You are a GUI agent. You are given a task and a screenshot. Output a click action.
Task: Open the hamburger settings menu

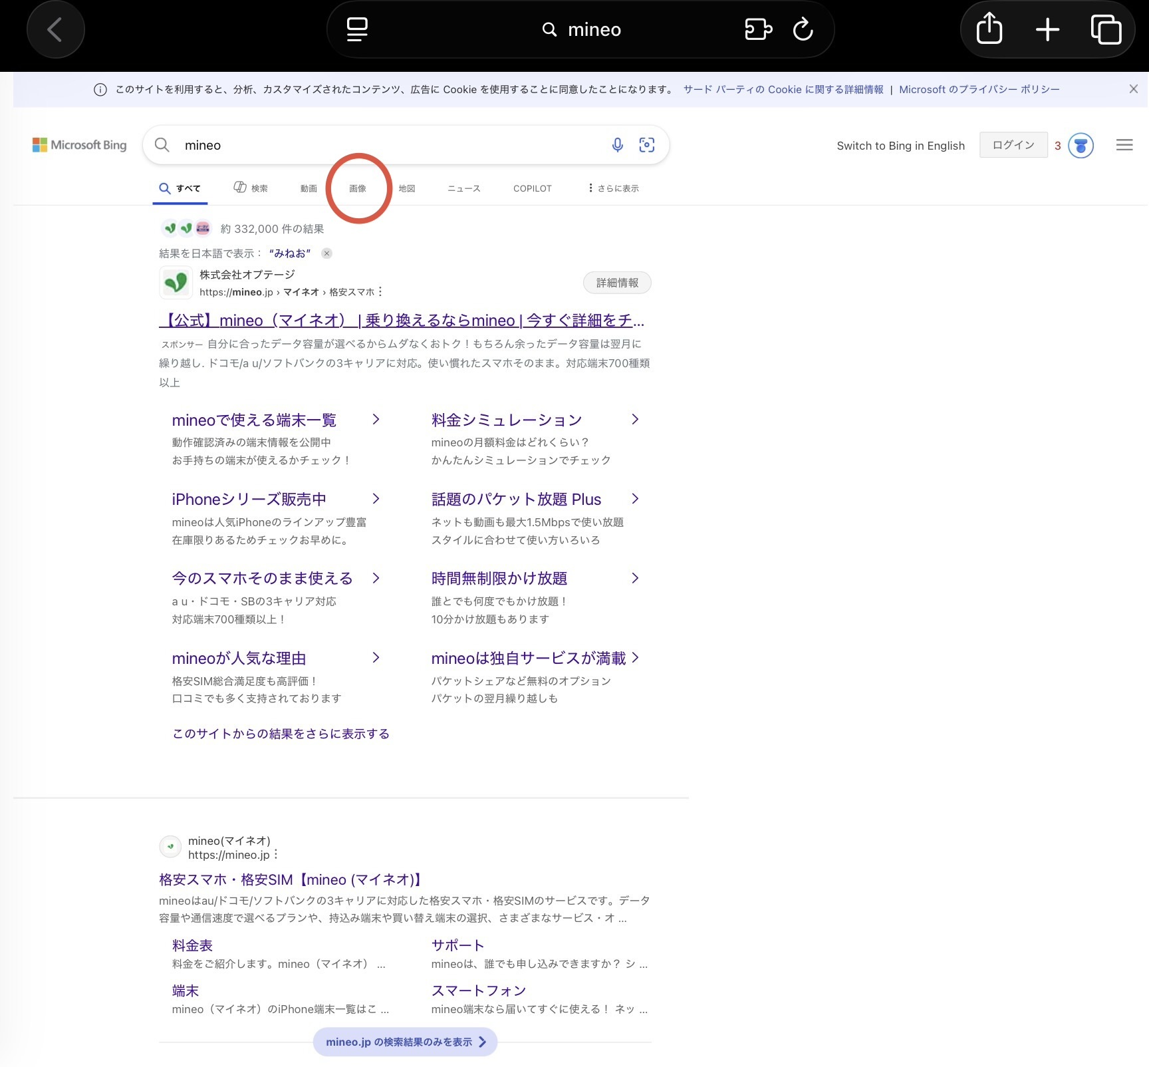[1124, 145]
